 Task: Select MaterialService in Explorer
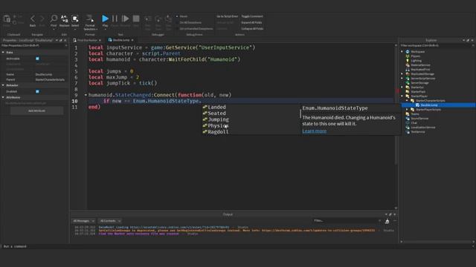tap(420, 65)
